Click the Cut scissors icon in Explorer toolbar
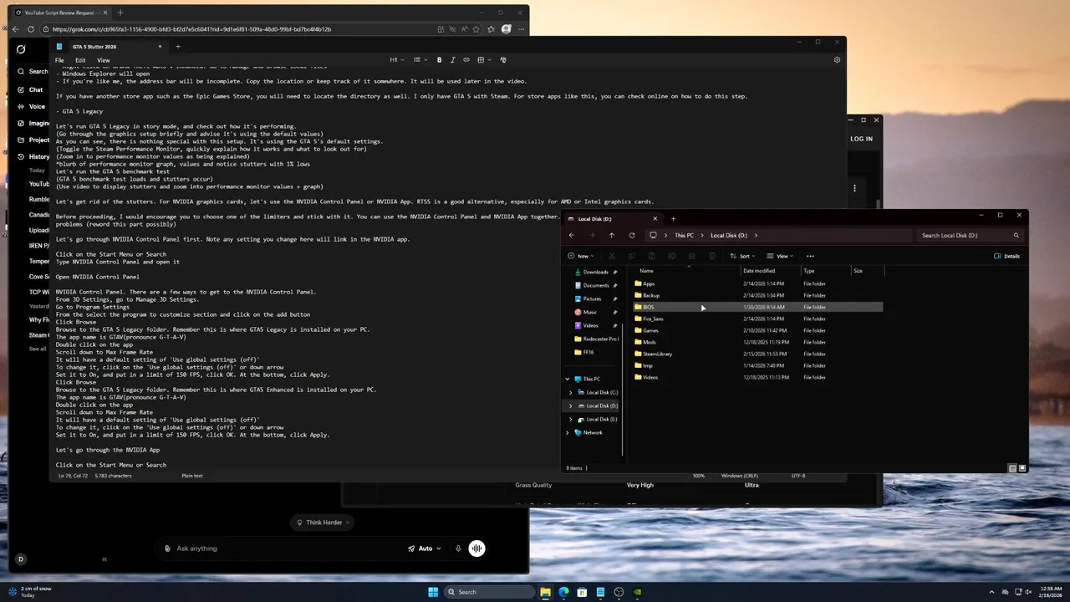The image size is (1070, 602). click(x=612, y=256)
